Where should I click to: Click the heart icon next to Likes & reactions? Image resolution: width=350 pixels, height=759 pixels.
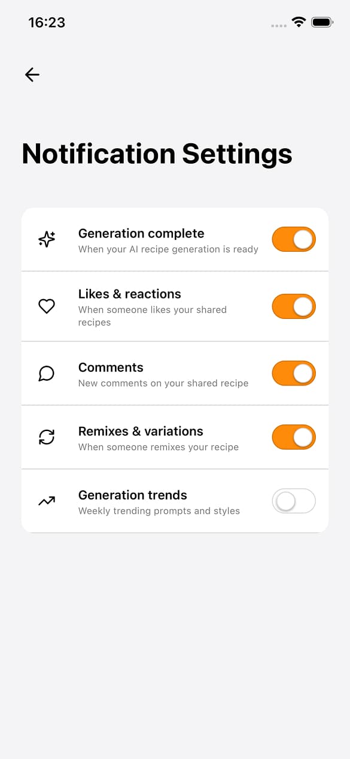[47, 306]
